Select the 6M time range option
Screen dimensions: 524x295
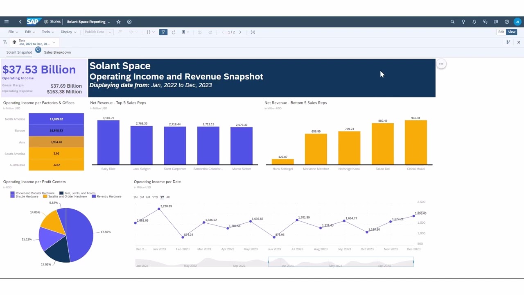coord(148,197)
